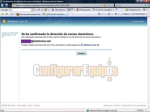Click the Internet zone globe icon in status bar
Viewport: 150px width, 112px height.
88,111
